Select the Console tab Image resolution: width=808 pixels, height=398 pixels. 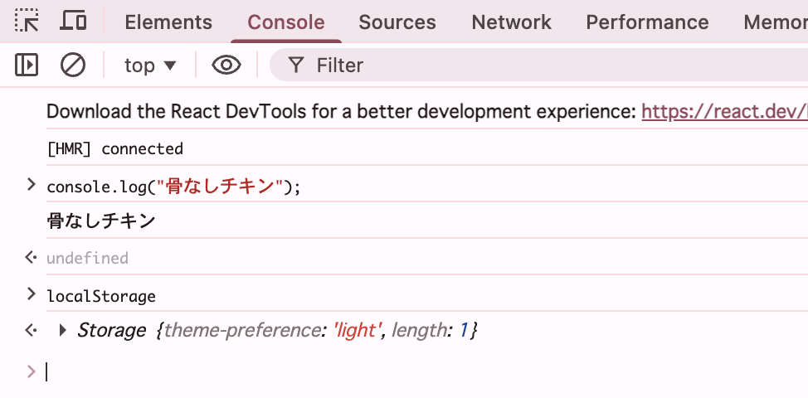[286, 22]
